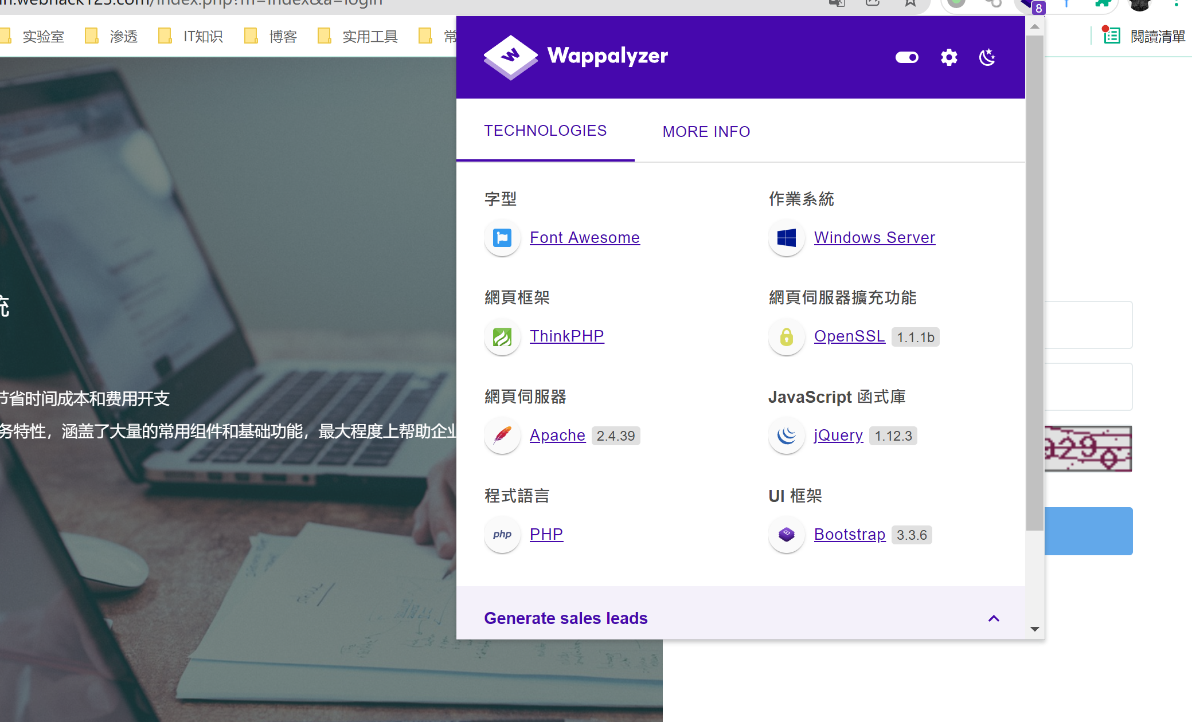Click the jQuery 1.12.3 version badge

pyautogui.click(x=893, y=436)
